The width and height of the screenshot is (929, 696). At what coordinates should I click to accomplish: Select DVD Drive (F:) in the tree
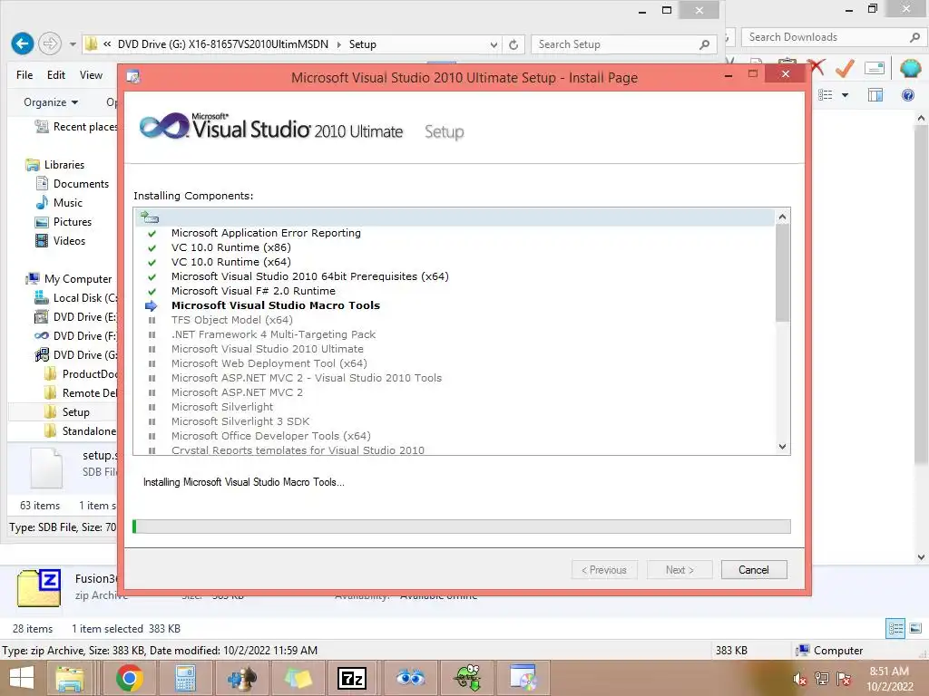click(76, 335)
